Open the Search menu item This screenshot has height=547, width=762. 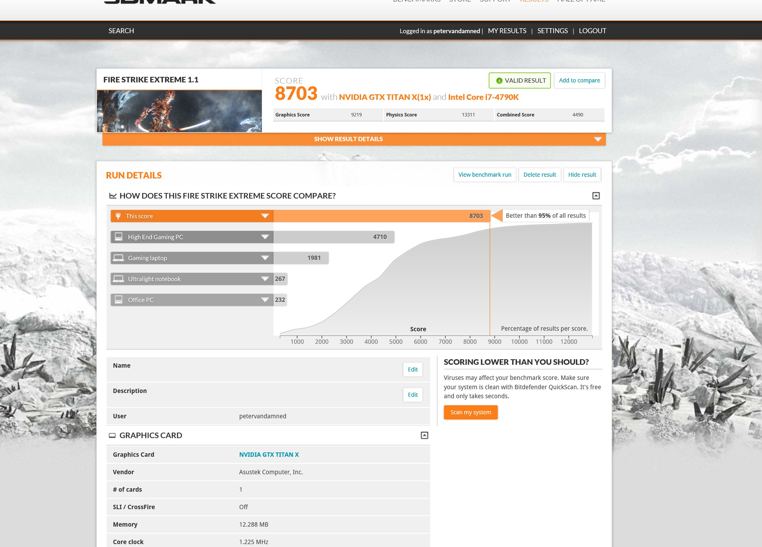(x=121, y=31)
